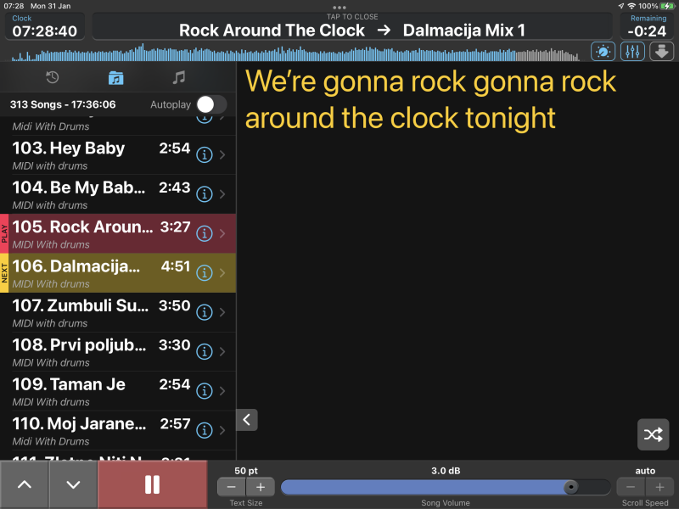Tap the down arrow button

tap(73, 484)
